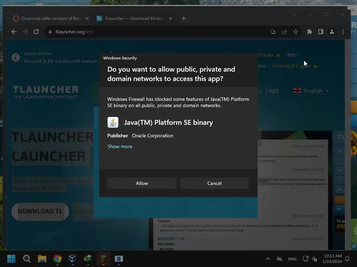Click Cancel in Windows Security dialog

click(214, 183)
